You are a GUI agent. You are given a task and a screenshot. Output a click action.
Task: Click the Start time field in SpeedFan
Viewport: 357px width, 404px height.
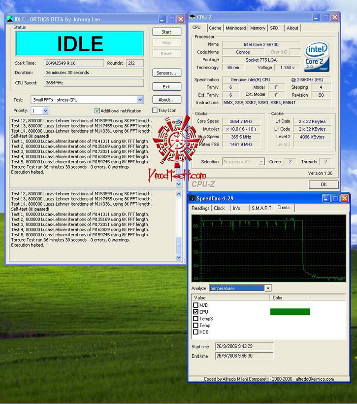(x=244, y=346)
